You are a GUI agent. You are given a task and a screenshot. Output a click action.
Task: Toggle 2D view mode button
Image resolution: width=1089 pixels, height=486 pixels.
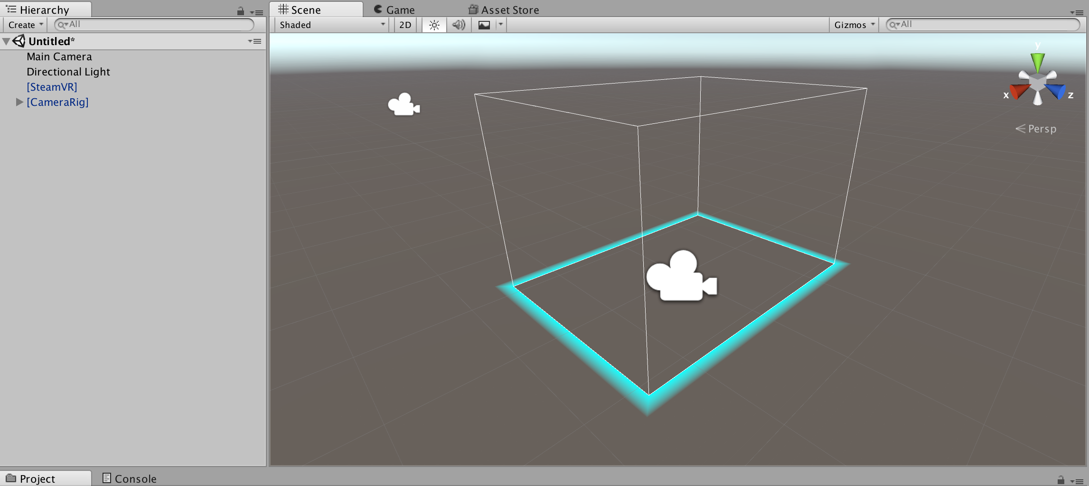(405, 25)
